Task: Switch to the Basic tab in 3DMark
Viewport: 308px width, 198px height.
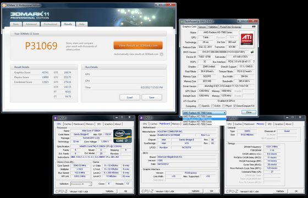Action: [x=16, y=24]
